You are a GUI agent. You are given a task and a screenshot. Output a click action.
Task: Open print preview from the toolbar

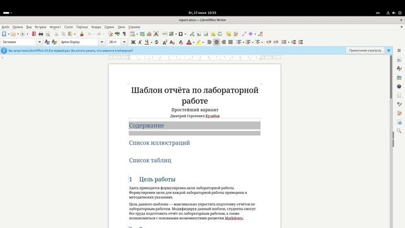click(48, 34)
